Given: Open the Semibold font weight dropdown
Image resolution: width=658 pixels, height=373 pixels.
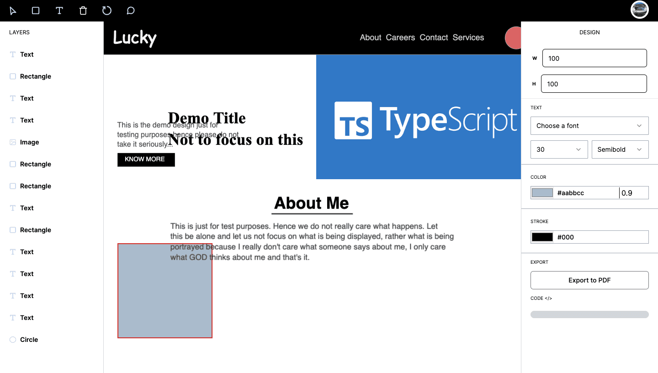Looking at the screenshot, I should pyautogui.click(x=620, y=149).
